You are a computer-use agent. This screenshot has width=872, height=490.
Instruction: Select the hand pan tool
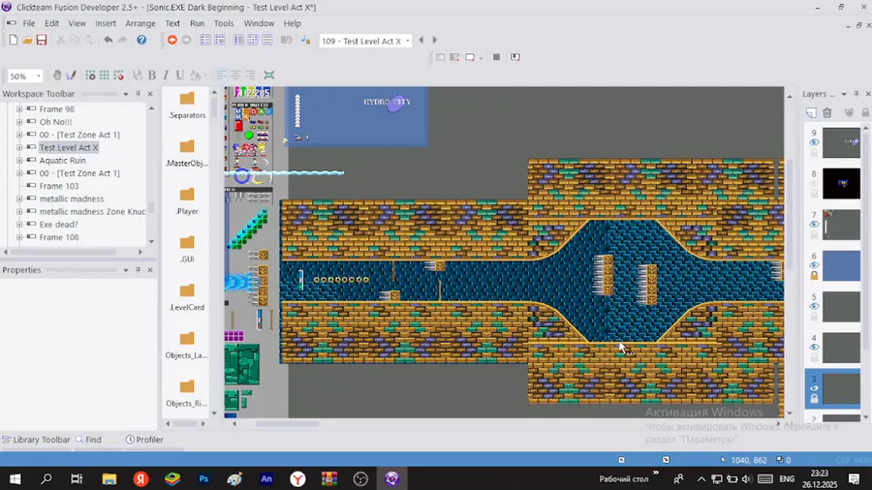[x=57, y=75]
